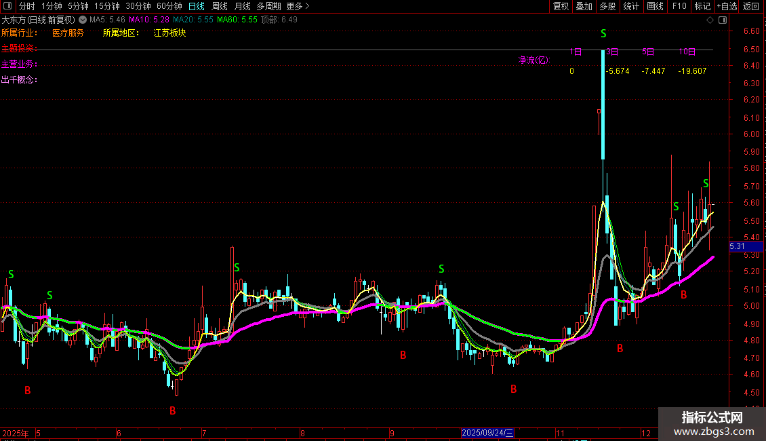Click the month 11 time axis label
The width and height of the screenshot is (766, 441).
pos(560,433)
